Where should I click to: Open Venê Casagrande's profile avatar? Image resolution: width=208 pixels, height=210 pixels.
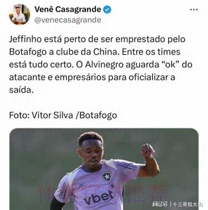point(20,15)
